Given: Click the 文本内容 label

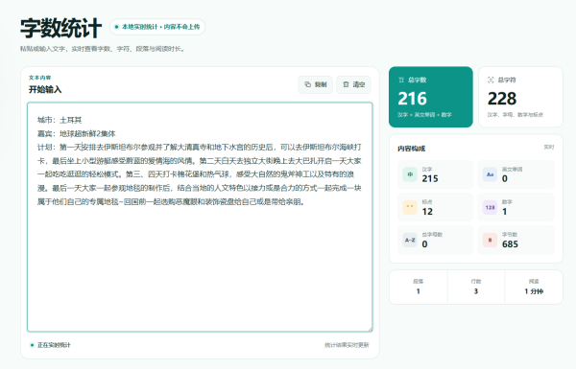Looking at the screenshot, I should pos(39,78).
